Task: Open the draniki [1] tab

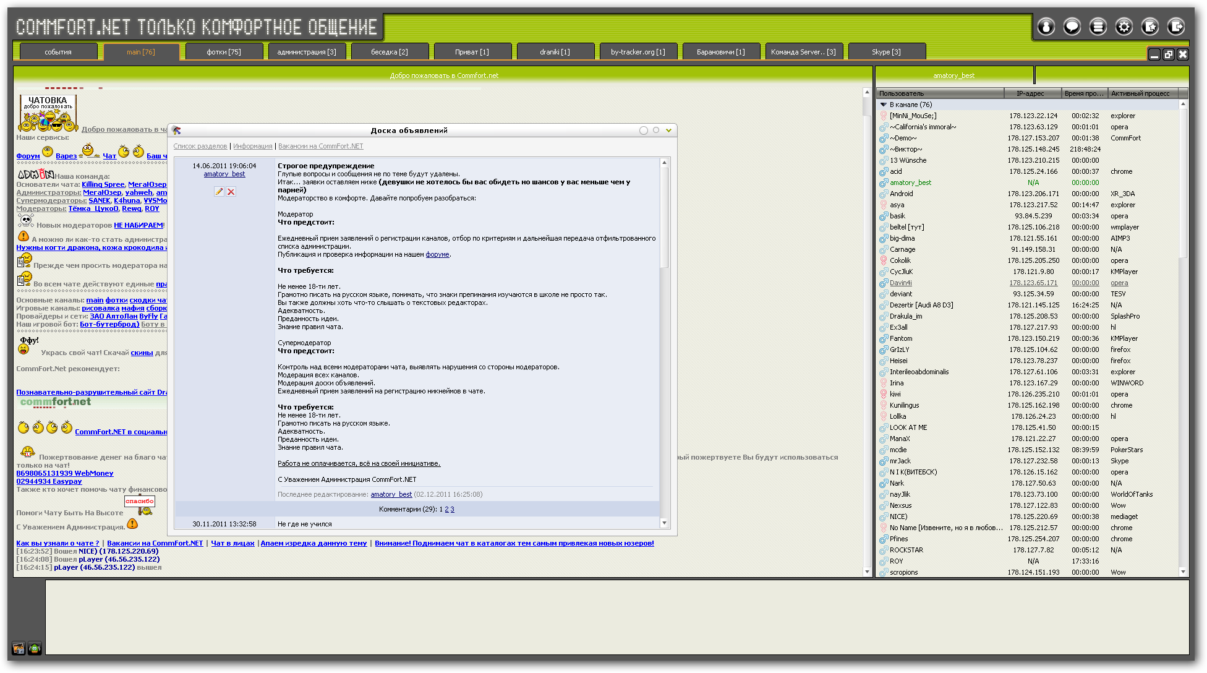Action: [x=555, y=52]
